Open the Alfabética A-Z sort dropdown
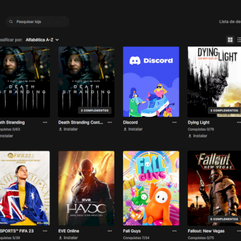The width and height of the screenshot is (241, 241). click(x=42, y=40)
